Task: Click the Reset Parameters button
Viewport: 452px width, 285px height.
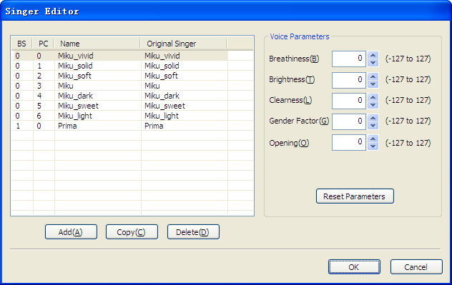Action: (x=355, y=196)
